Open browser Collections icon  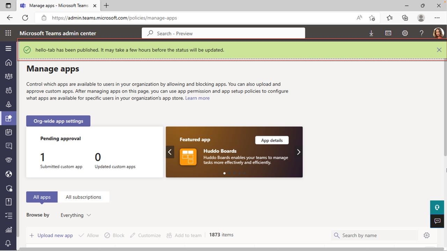point(405,18)
